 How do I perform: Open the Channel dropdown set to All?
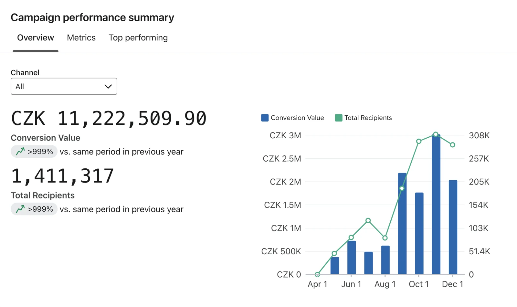pos(64,86)
